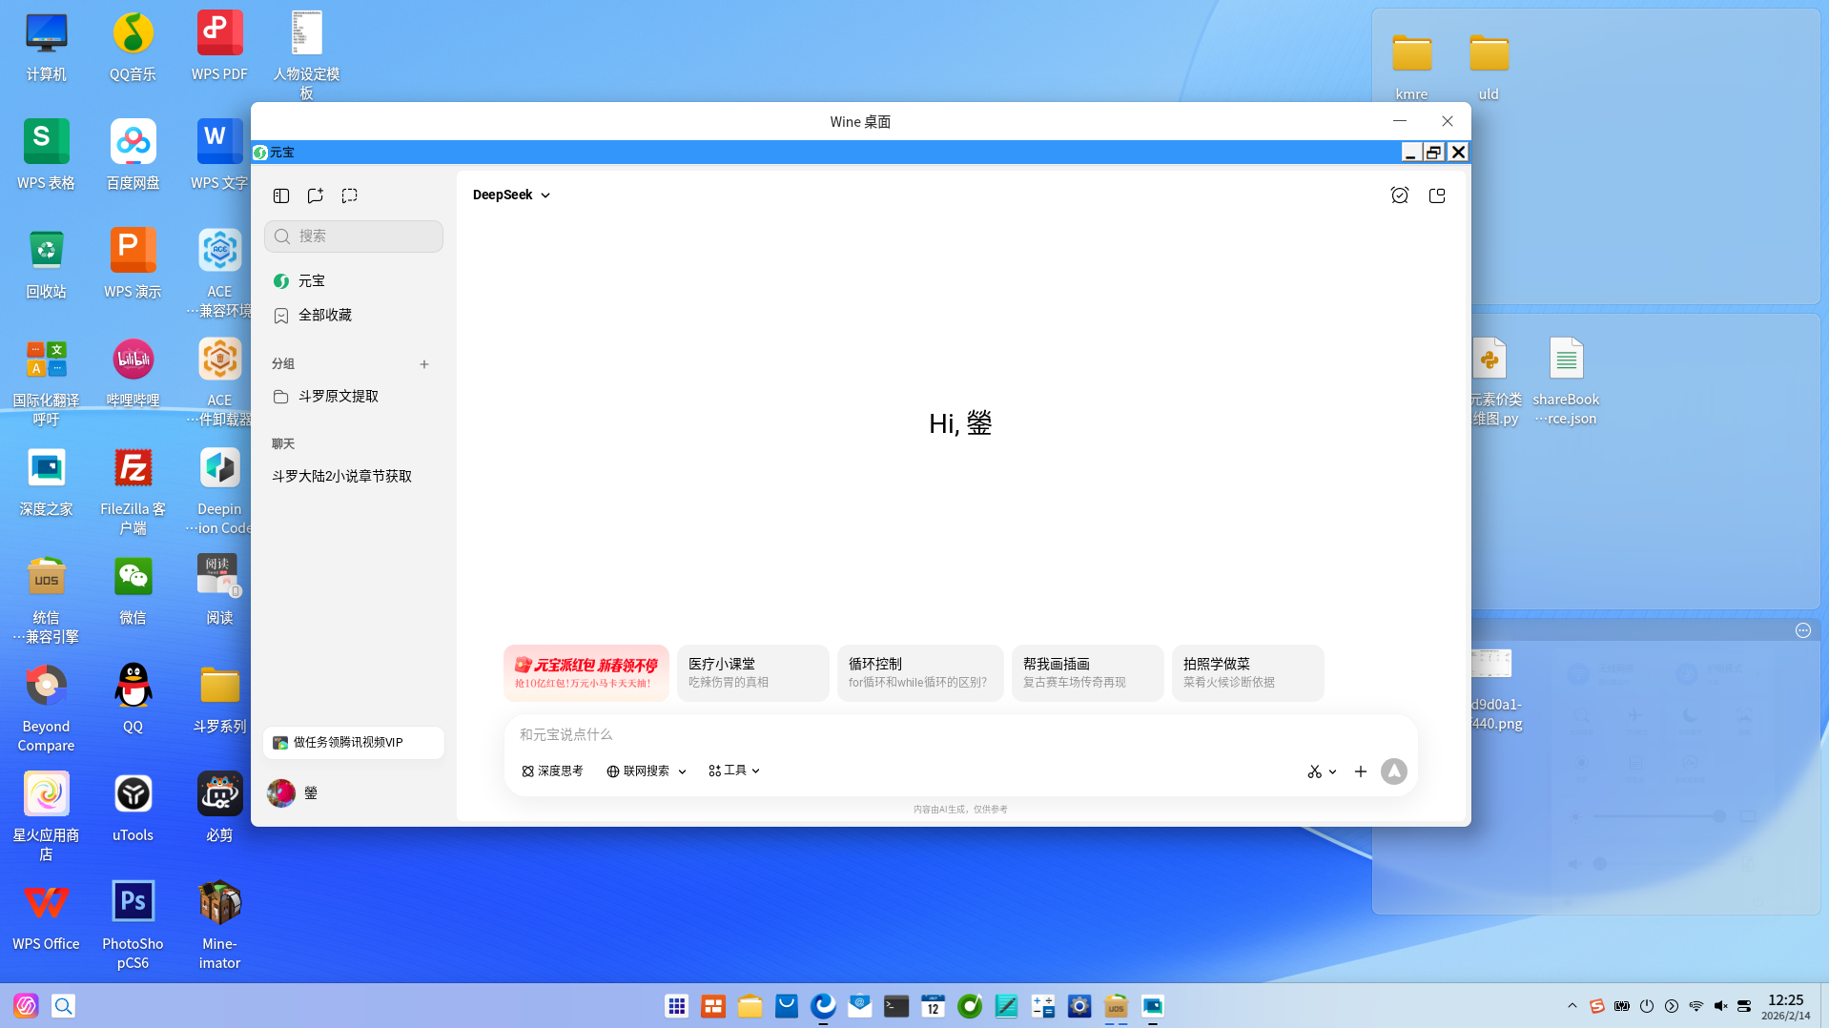The height and width of the screenshot is (1028, 1829).
Task: Click the Wi-Fi network tray icon
Action: [1696, 1006]
